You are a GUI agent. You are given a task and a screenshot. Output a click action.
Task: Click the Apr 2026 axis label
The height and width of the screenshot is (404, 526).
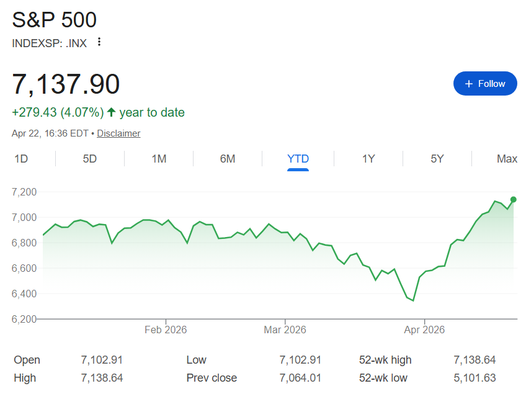point(424,330)
